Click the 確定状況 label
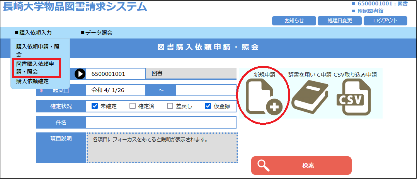This screenshot has height=179, width=417. (61, 106)
